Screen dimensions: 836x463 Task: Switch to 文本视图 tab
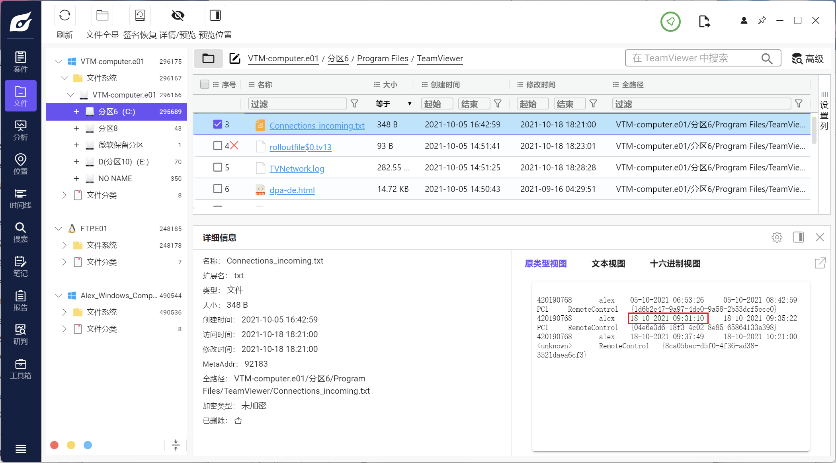608,264
